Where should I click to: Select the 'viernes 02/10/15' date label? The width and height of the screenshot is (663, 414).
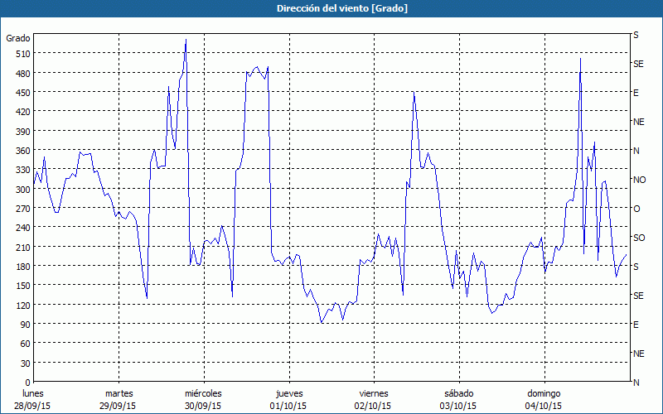(373, 399)
